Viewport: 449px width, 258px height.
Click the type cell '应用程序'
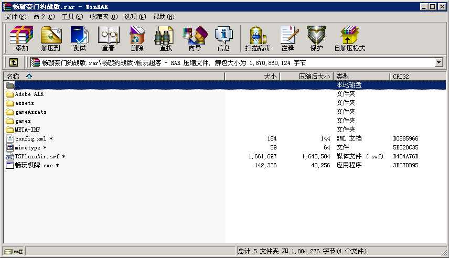coord(349,165)
